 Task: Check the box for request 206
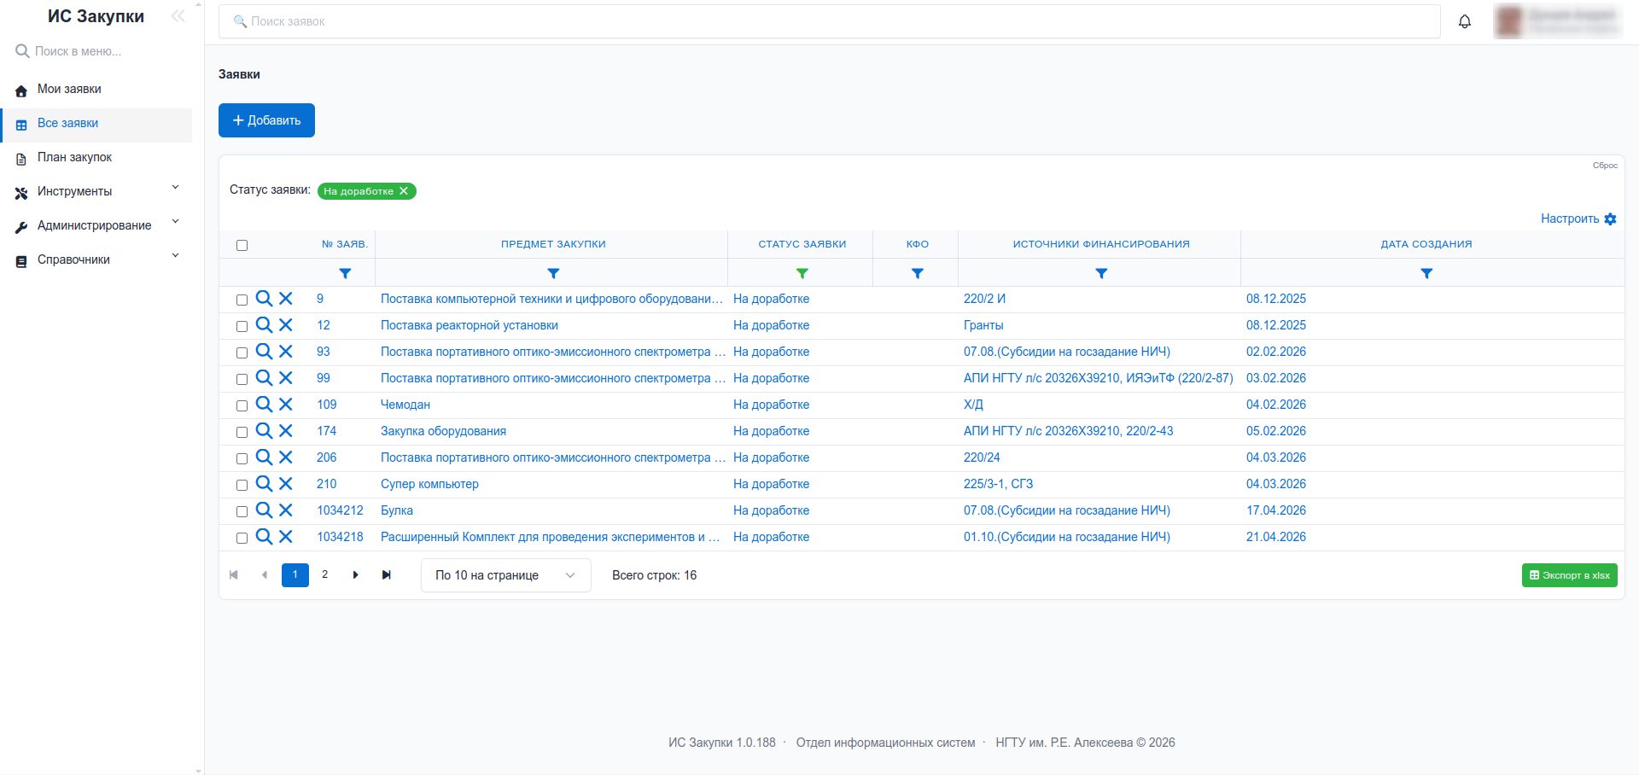click(242, 459)
